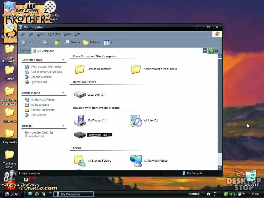Click Eject this disk link
This screenshot has width=264, height=198.
click(39, 82)
